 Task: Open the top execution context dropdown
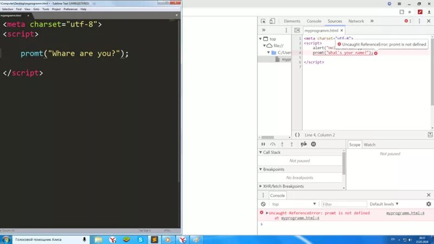(x=293, y=204)
